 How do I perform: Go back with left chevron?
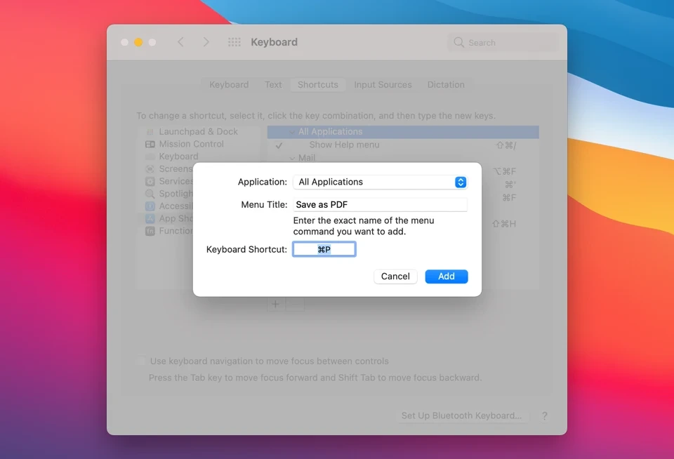[180, 42]
